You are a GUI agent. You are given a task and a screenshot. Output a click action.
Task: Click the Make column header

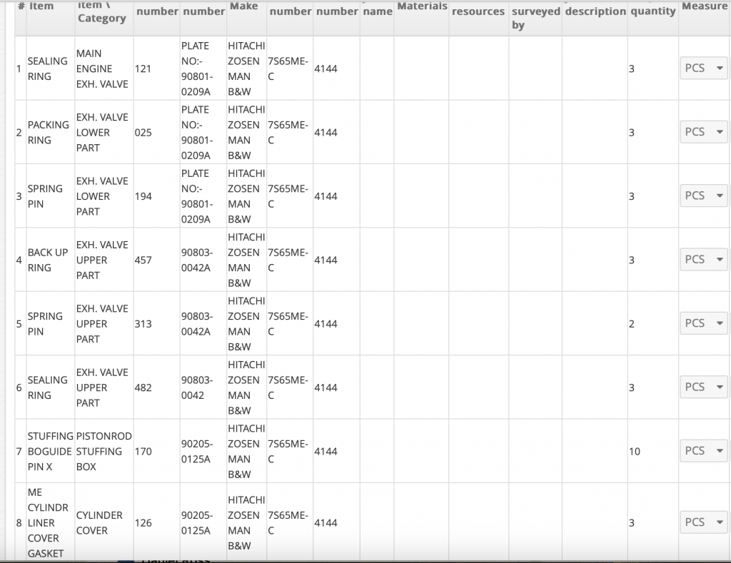243,6
